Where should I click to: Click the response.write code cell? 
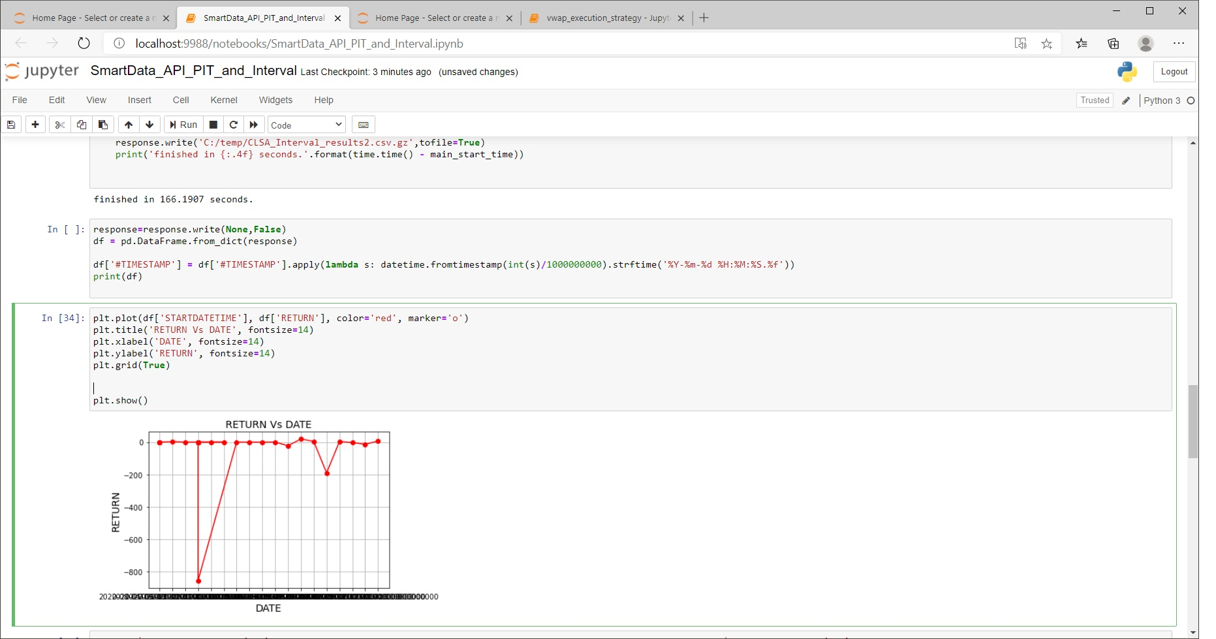[631, 258]
